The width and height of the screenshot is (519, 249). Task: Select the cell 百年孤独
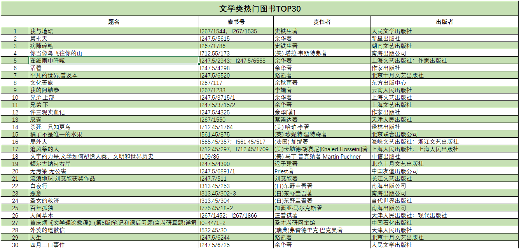pos(114,208)
